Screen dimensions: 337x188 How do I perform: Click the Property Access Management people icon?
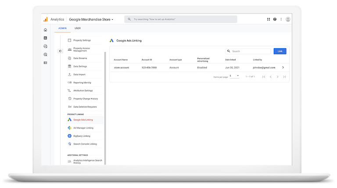[69, 49]
